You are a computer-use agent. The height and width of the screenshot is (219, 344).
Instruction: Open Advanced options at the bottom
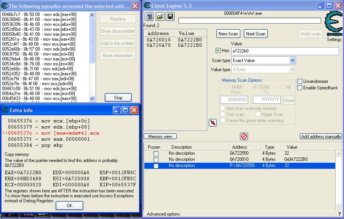(x=163, y=214)
